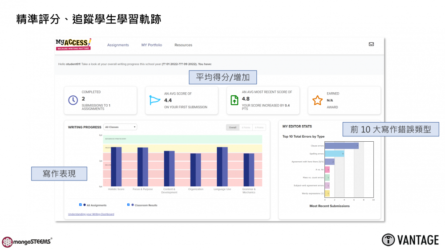Click the blue flag icon for first submission score
445x250 pixels.
pyautogui.click(x=154, y=100)
